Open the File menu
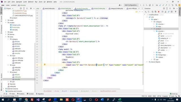The height and width of the screenshot is (102, 181). tap(5, 2)
